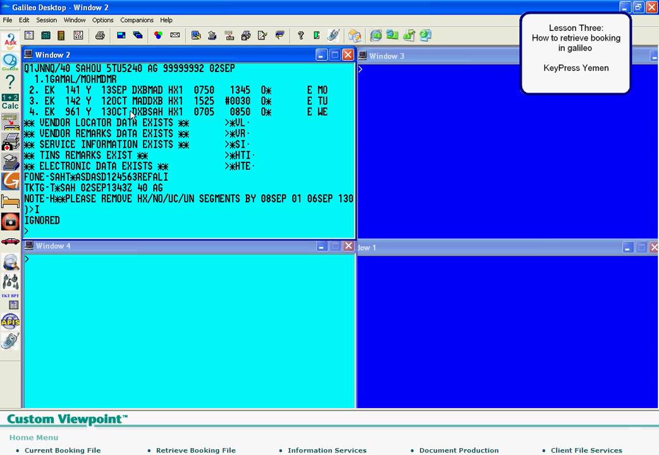Open Current Booking File link
The height and width of the screenshot is (455, 659).
[x=63, y=450]
